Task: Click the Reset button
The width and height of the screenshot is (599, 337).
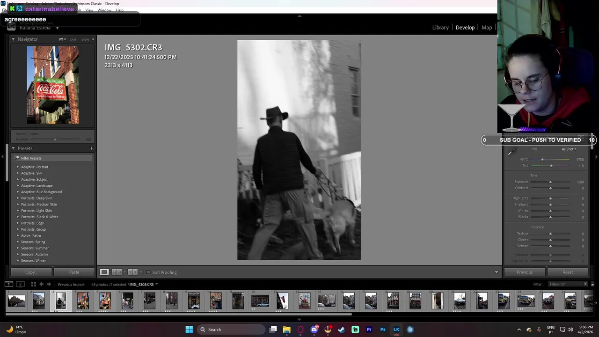Action: click(x=568, y=272)
